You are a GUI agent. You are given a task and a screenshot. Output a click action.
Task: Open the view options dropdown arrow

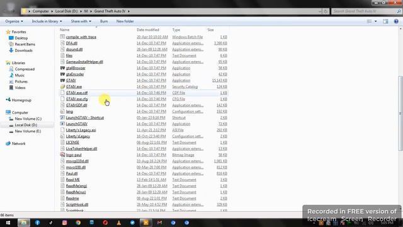(376, 21)
